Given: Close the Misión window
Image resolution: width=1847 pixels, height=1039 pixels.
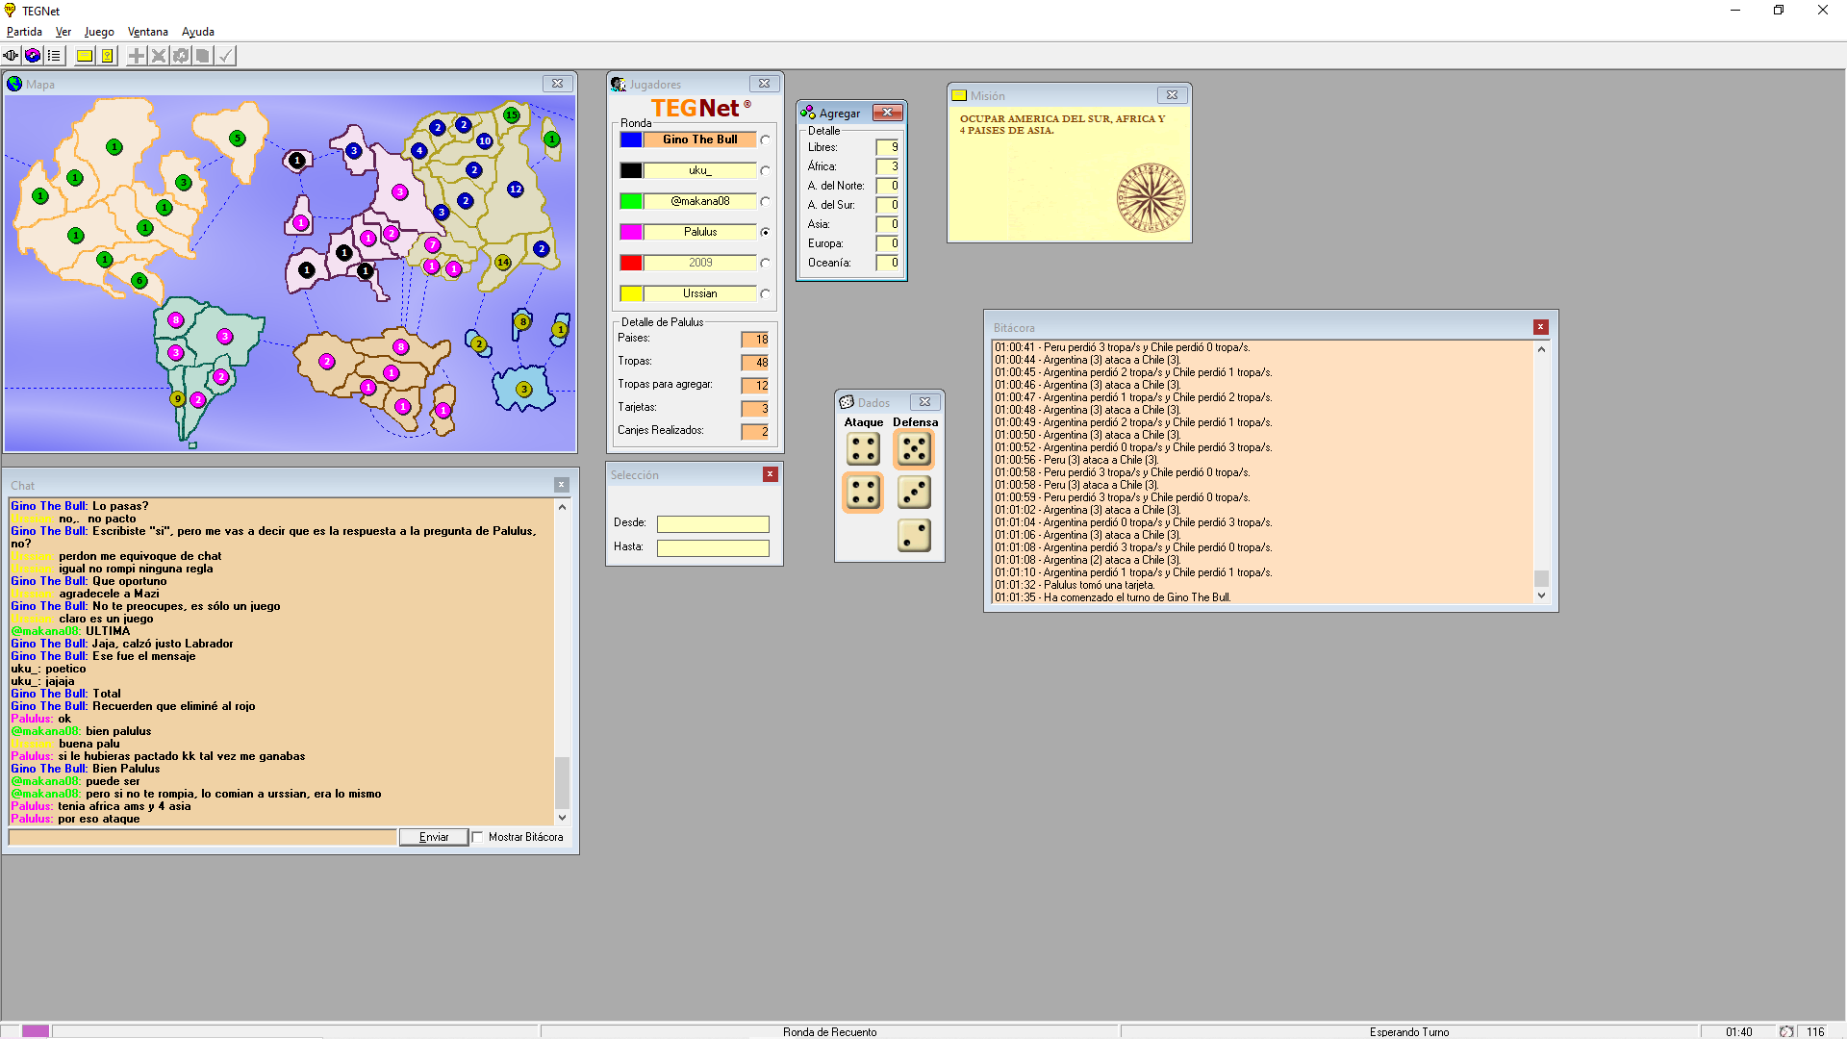Looking at the screenshot, I should (x=1172, y=95).
